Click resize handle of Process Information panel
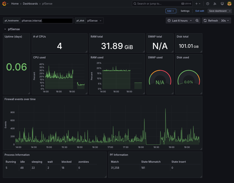Viewport: 234px width, 183px height. pyautogui.click(x=106, y=177)
